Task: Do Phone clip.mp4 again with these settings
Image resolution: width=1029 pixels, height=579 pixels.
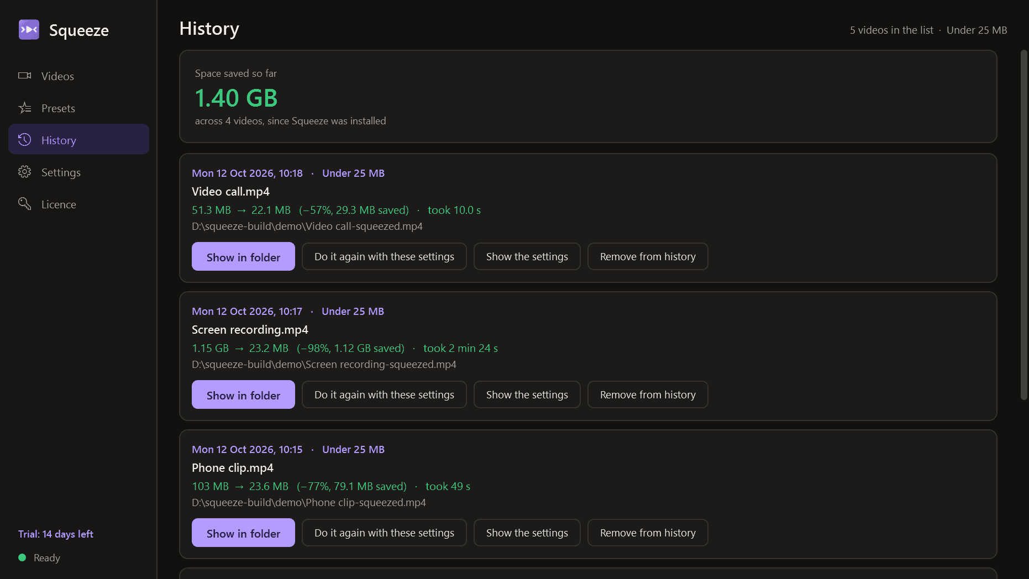Action: pyautogui.click(x=384, y=533)
